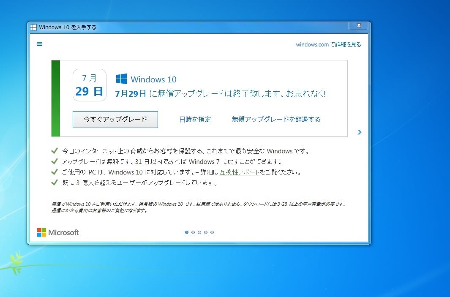This screenshot has width=450, height=297.
Task: Open the 互換性レポート link
Action: [239, 172]
